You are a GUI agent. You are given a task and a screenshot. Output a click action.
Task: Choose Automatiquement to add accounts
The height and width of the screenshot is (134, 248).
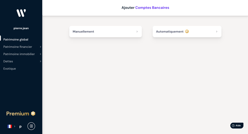[187, 31]
